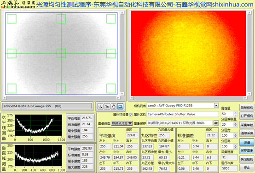Screen dimensions: 255x173
Task: Click the 刷新相机 button
Action: pyautogui.click(x=247, y=108)
